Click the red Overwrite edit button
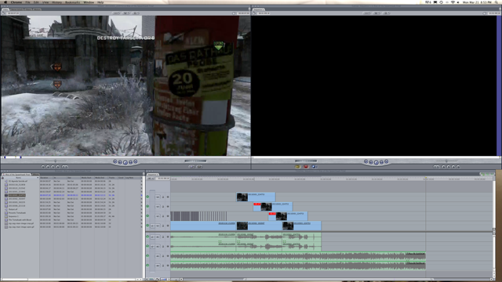Viewport: 502px width, 282px height. (x=306, y=167)
